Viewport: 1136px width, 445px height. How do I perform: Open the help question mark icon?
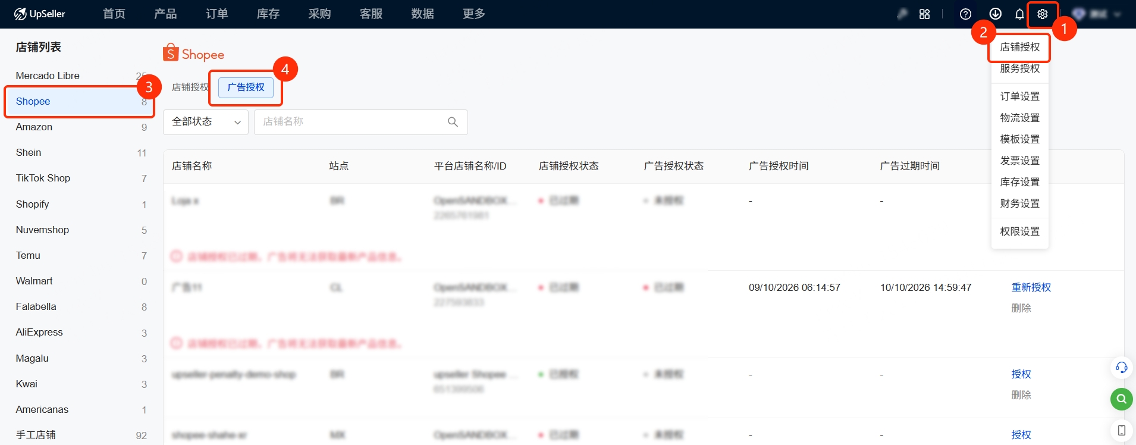point(966,14)
